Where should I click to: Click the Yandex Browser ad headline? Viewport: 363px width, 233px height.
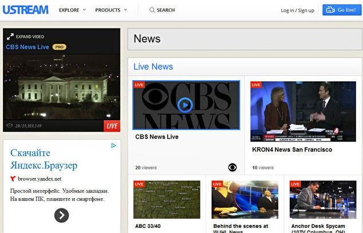pyautogui.click(x=44, y=159)
